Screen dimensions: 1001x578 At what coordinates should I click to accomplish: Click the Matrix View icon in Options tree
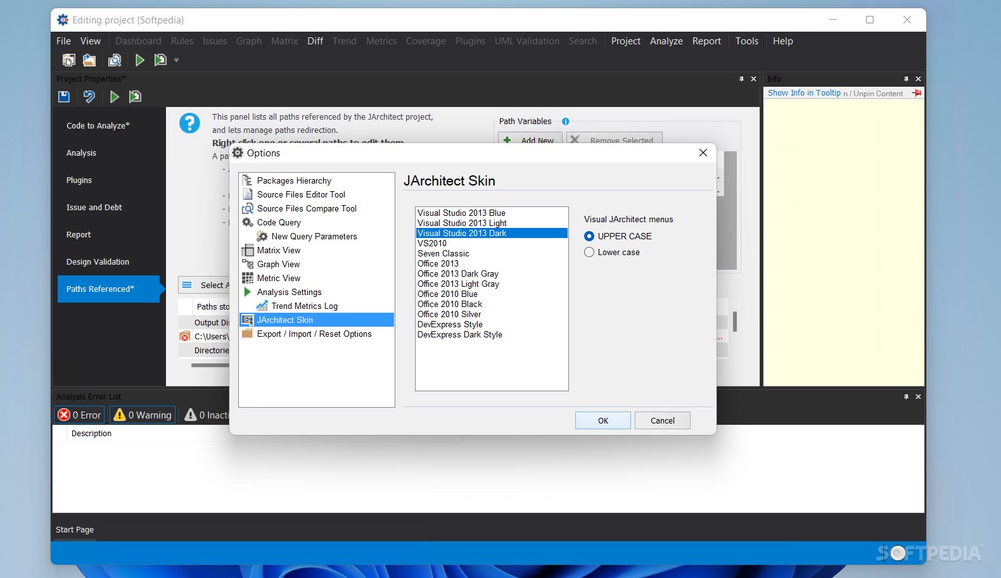248,250
